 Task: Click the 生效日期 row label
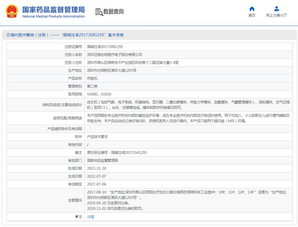pos(75,176)
